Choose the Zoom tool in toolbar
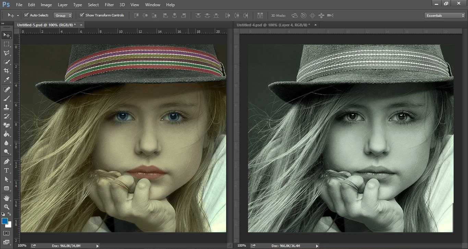Screen dimensions: 468x249 7,207
